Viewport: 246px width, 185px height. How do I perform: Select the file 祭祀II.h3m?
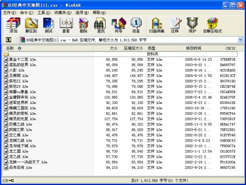19,81
